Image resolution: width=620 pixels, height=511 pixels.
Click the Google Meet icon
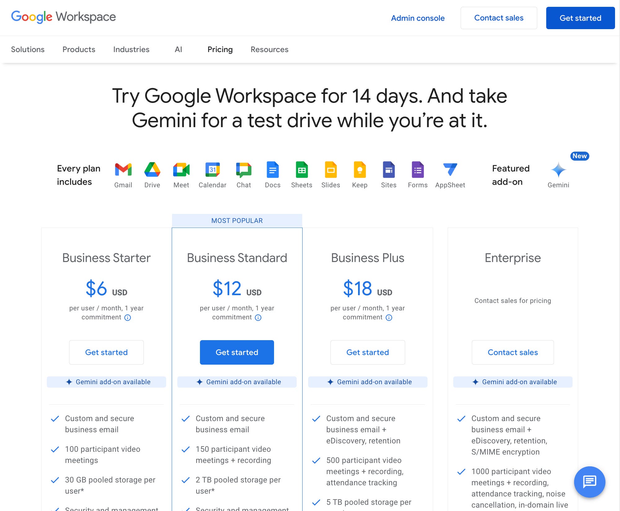point(181,170)
